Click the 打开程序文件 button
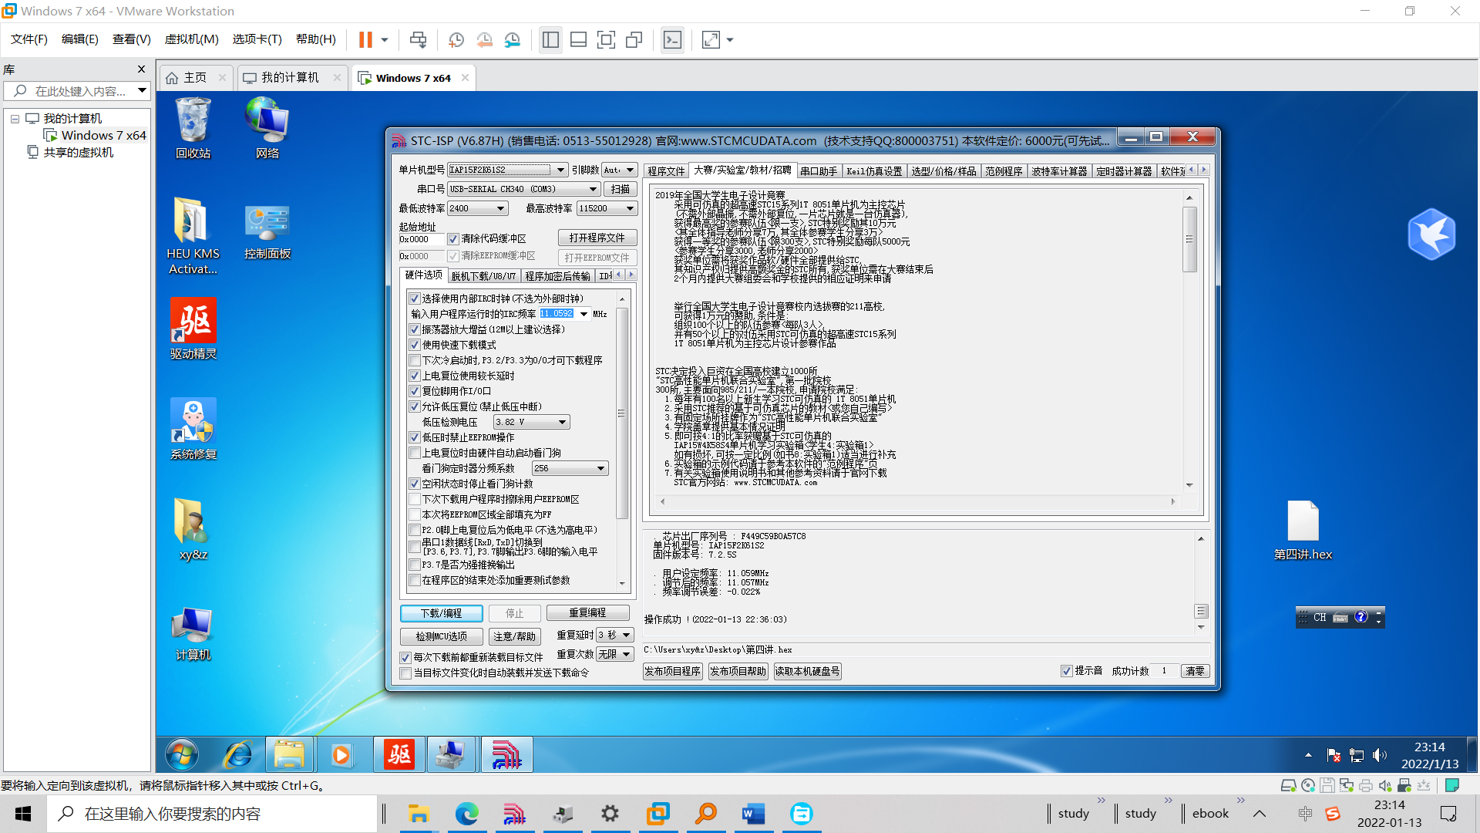Image resolution: width=1480 pixels, height=833 pixels. (x=597, y=238)
